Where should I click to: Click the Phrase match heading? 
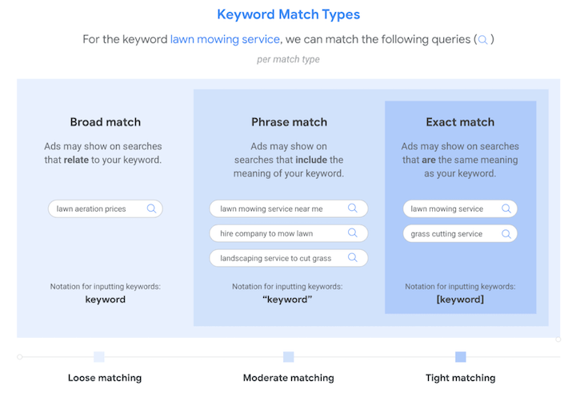click(x=289, y=122)
